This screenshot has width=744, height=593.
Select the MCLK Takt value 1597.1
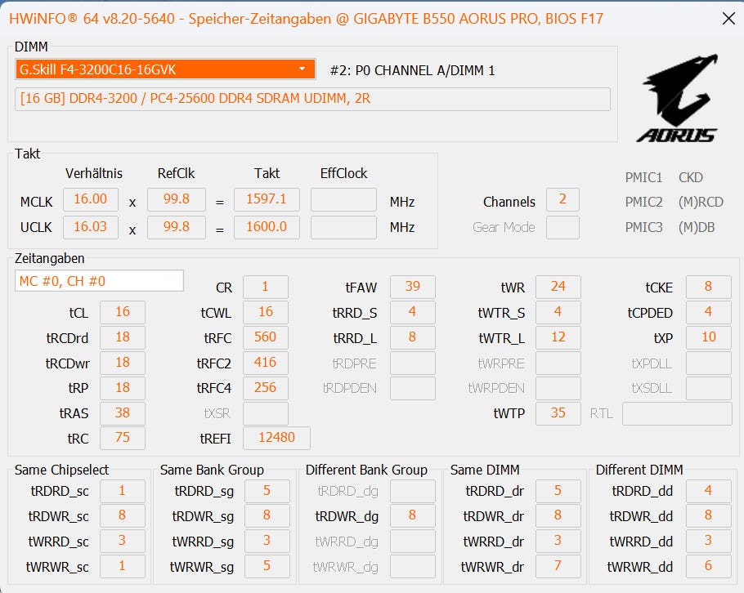(267, 199)
